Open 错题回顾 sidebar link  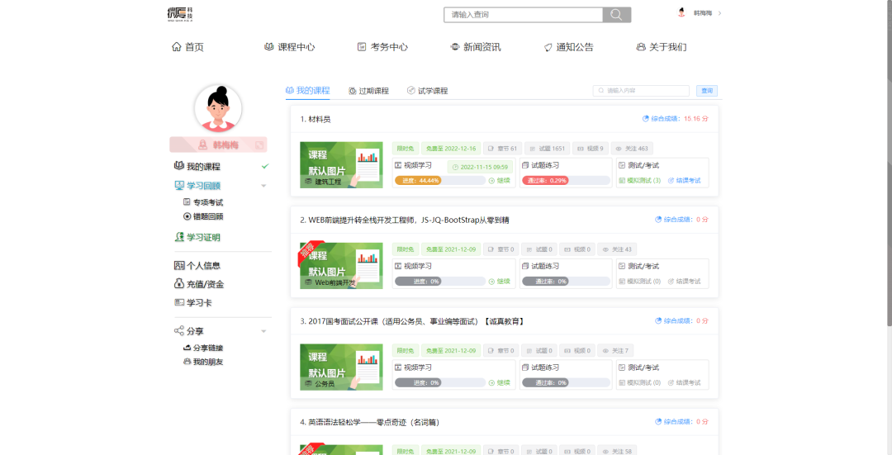point(203,216)
